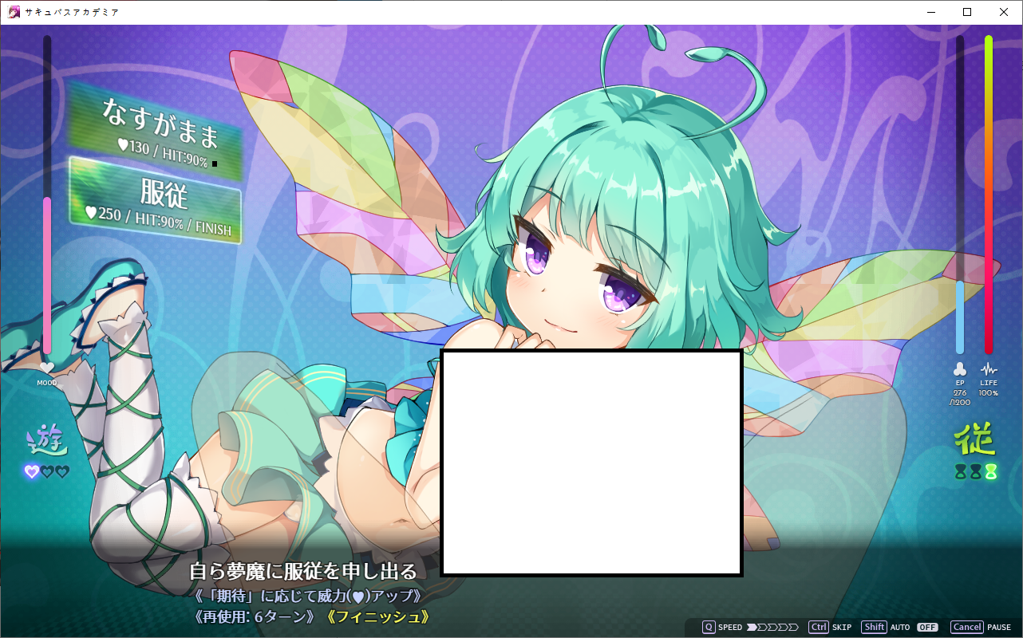Image resolution: width=1023 pixels, height=638 pixels.
Task: Click the text 自ら夢魔に服従を申し出る
Action: (303, 571)
